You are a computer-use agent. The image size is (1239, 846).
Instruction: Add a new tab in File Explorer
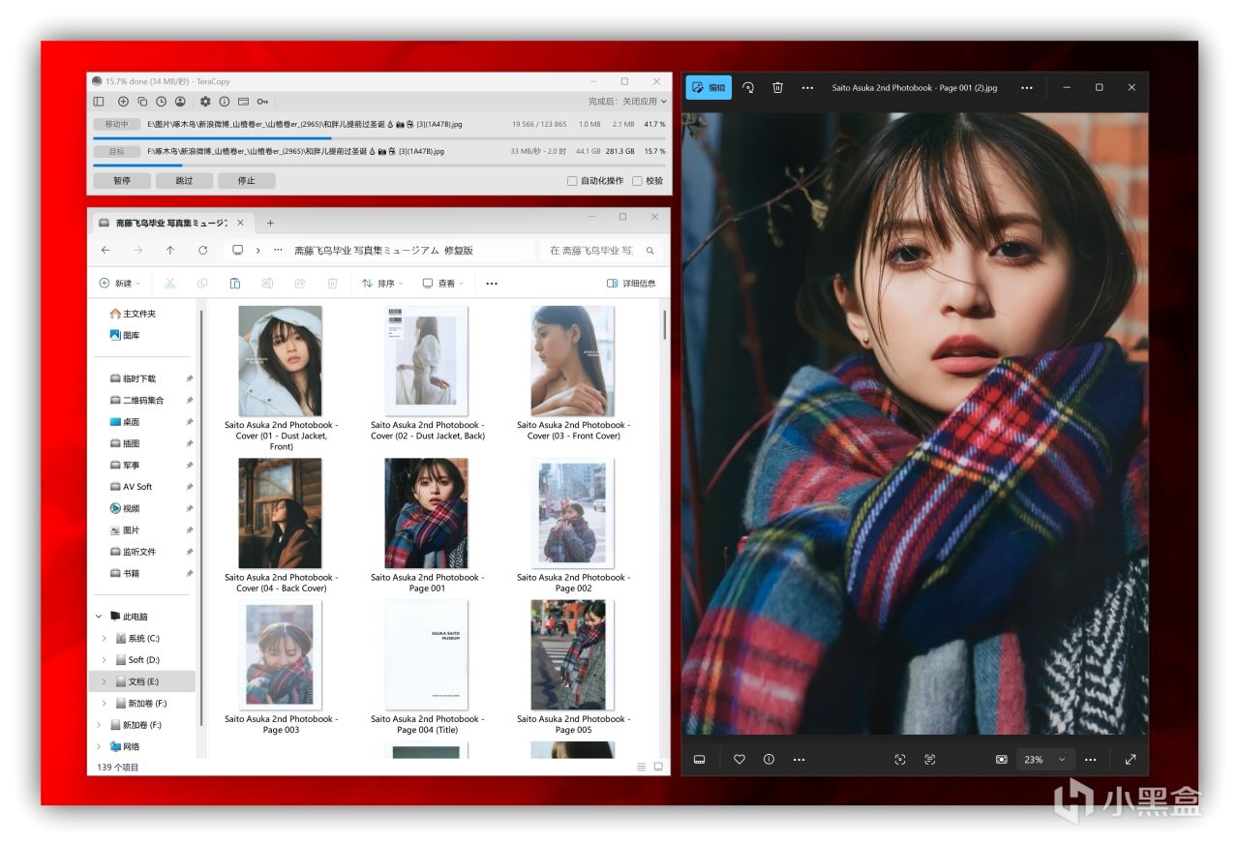point(270,223)
